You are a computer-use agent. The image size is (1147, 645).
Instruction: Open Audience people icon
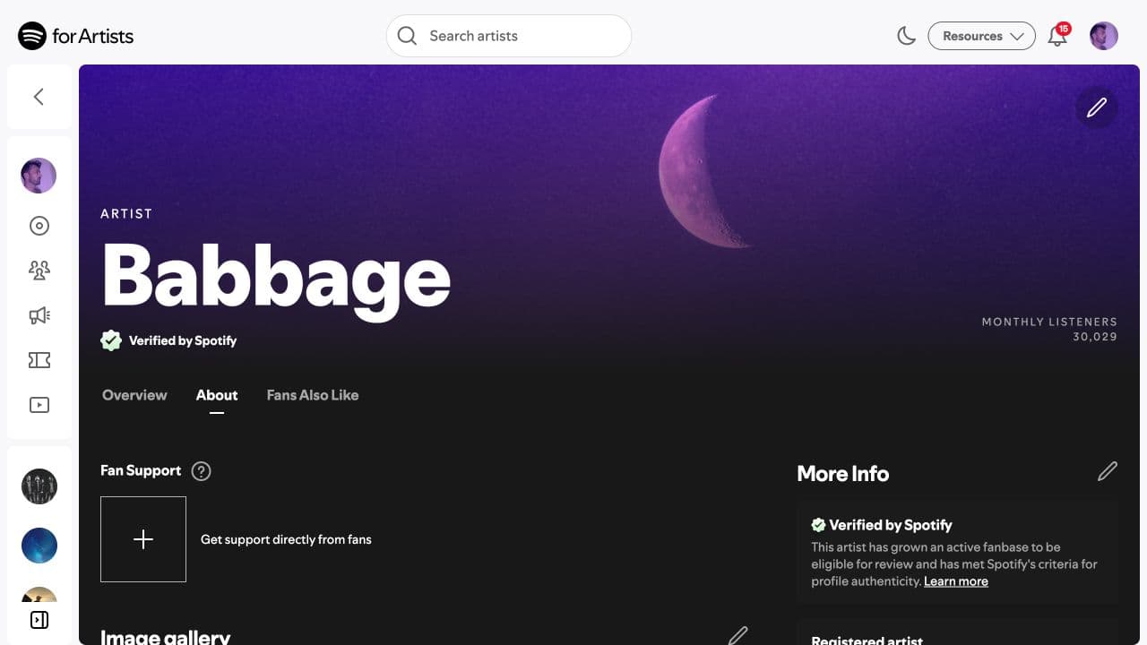pos(39,270)
